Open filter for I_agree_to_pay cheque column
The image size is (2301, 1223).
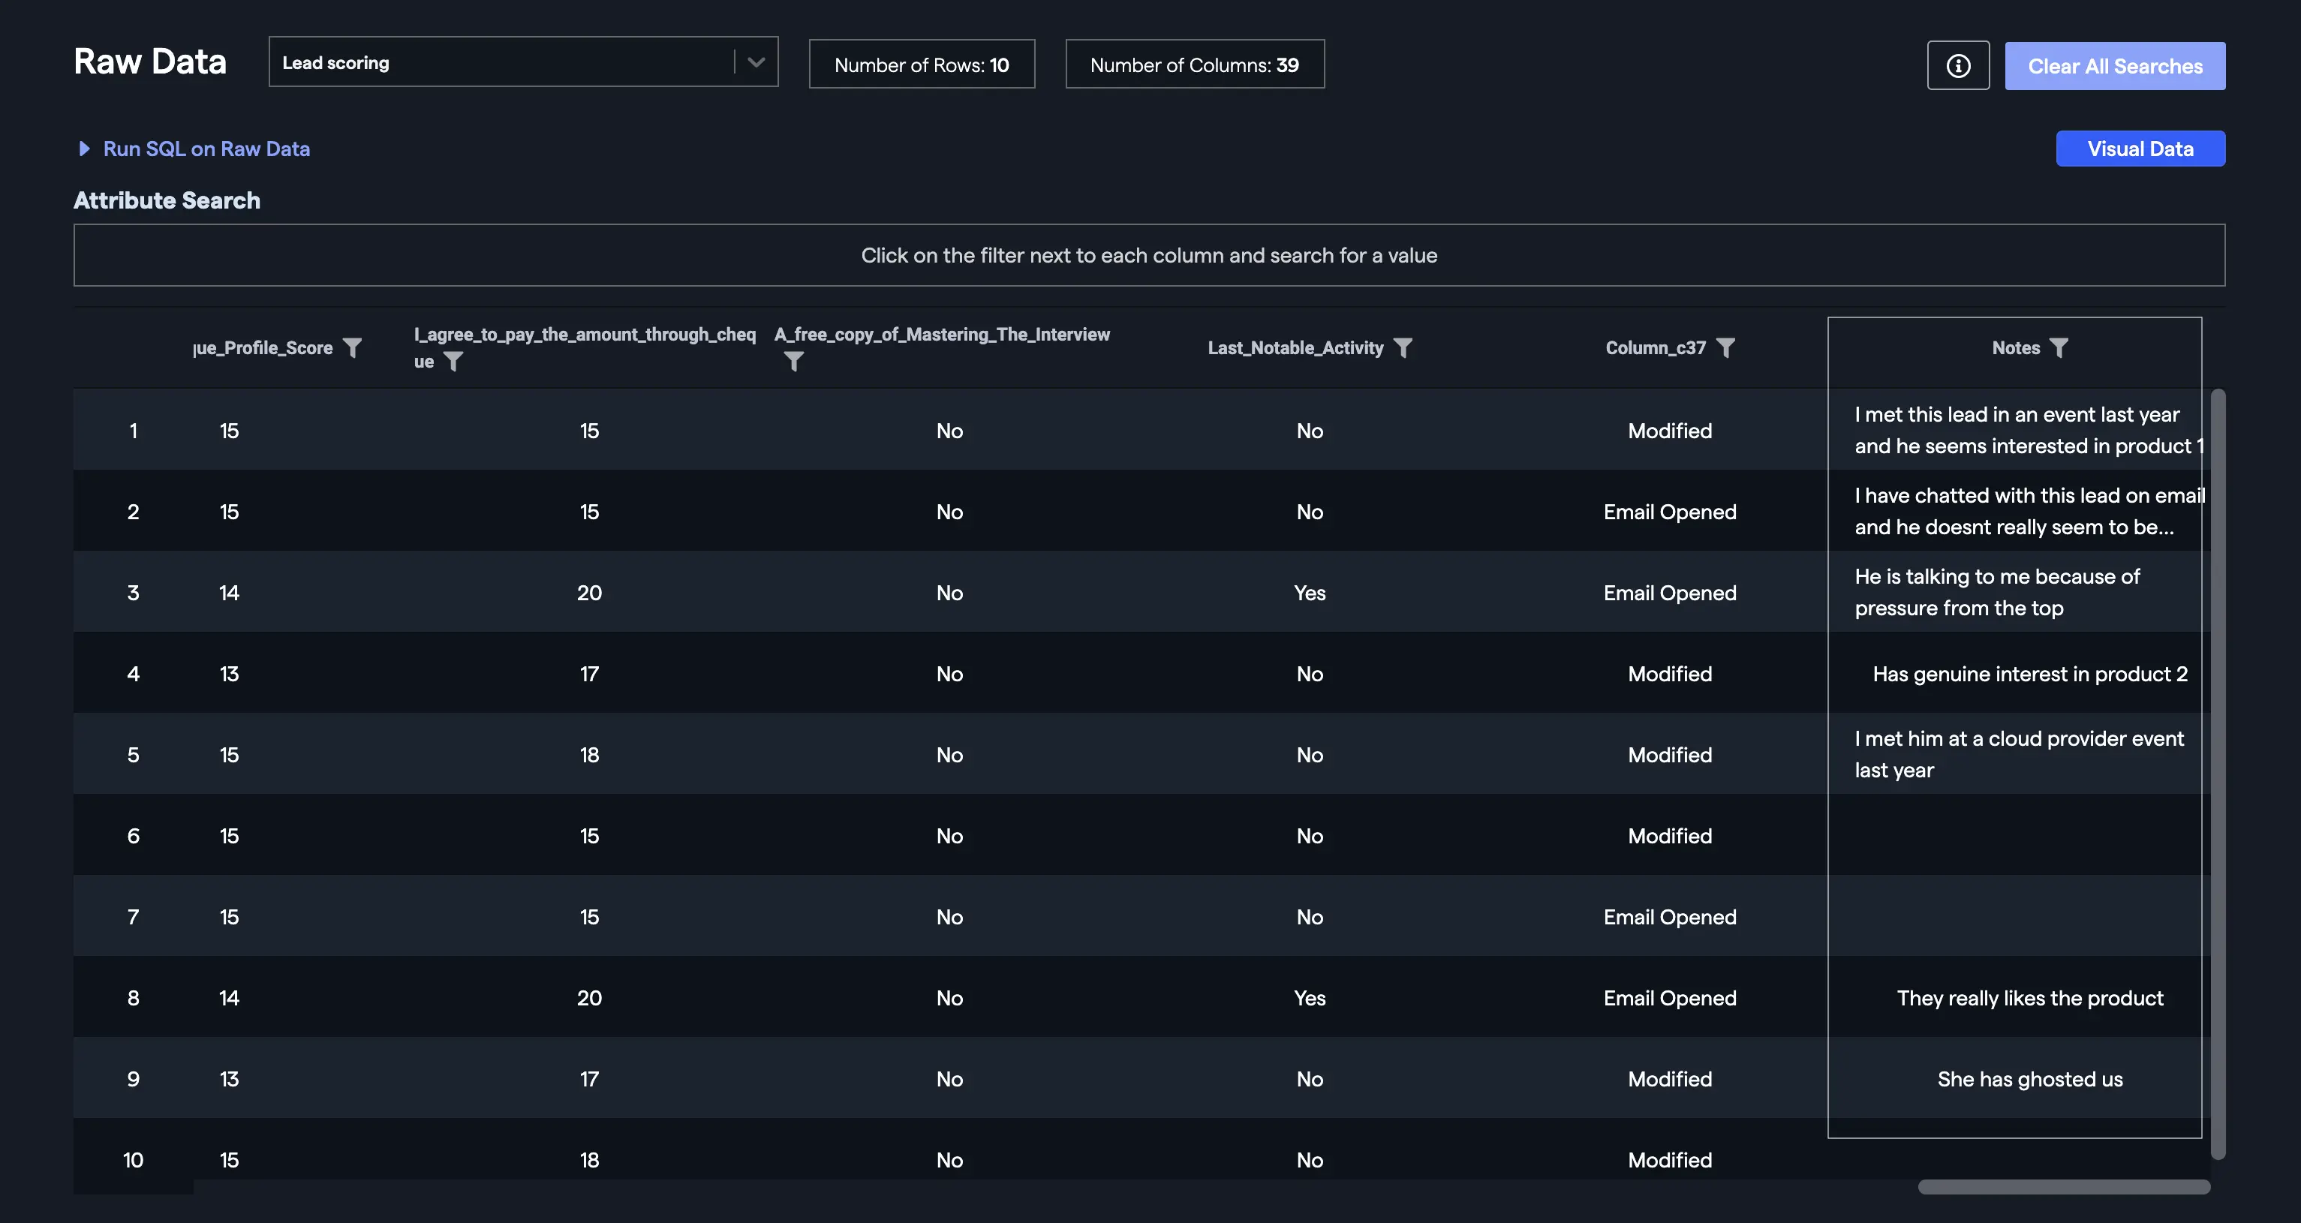tap(454, 361)
